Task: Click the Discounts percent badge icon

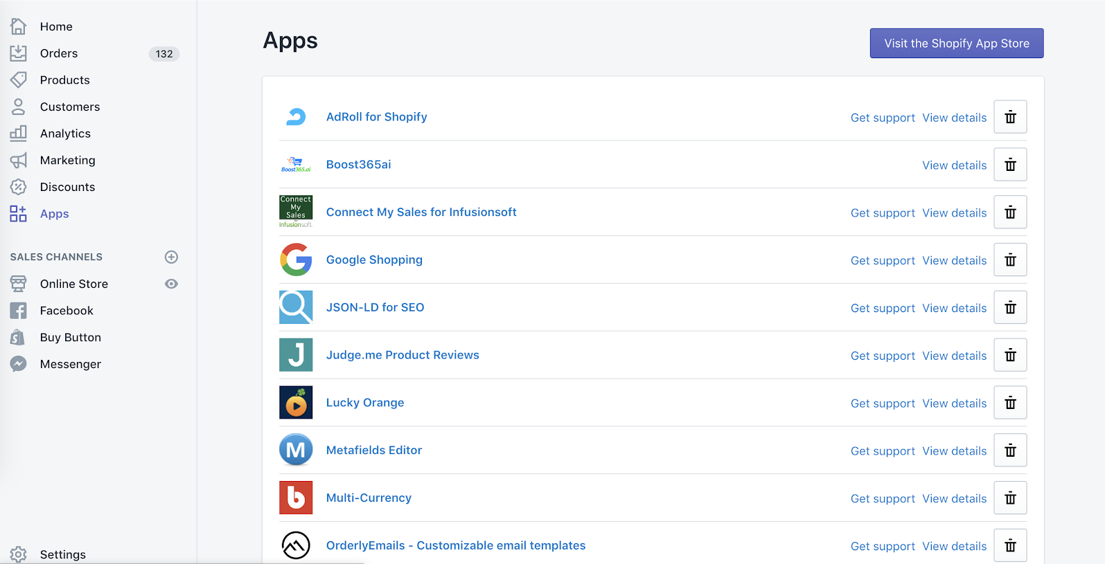Action: [19, 187]
